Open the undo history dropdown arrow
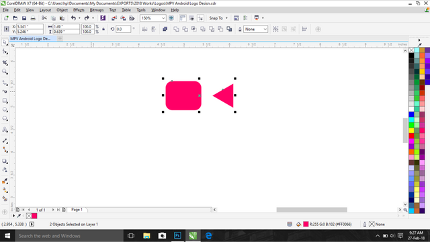 click(79, 18)
